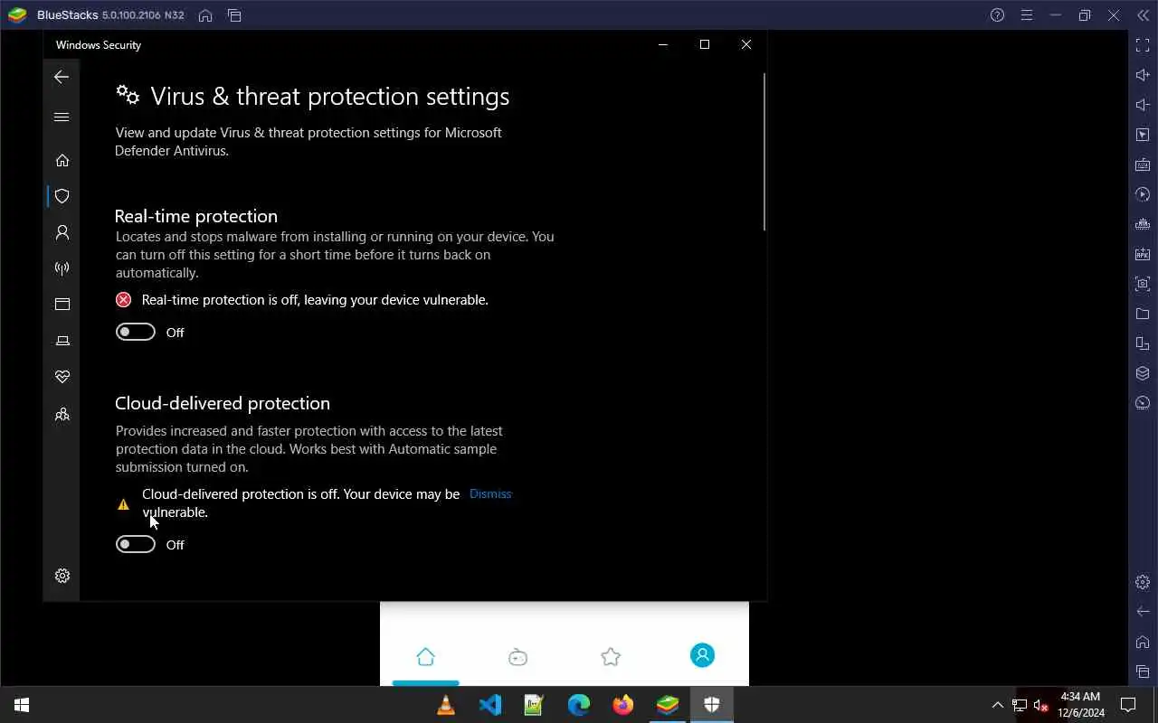
Task: Open Device security laptop icon in sidebar
Action: [x=62, y=341]
